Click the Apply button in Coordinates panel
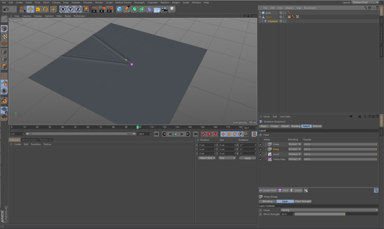The image size is (384, 229). 247,158
